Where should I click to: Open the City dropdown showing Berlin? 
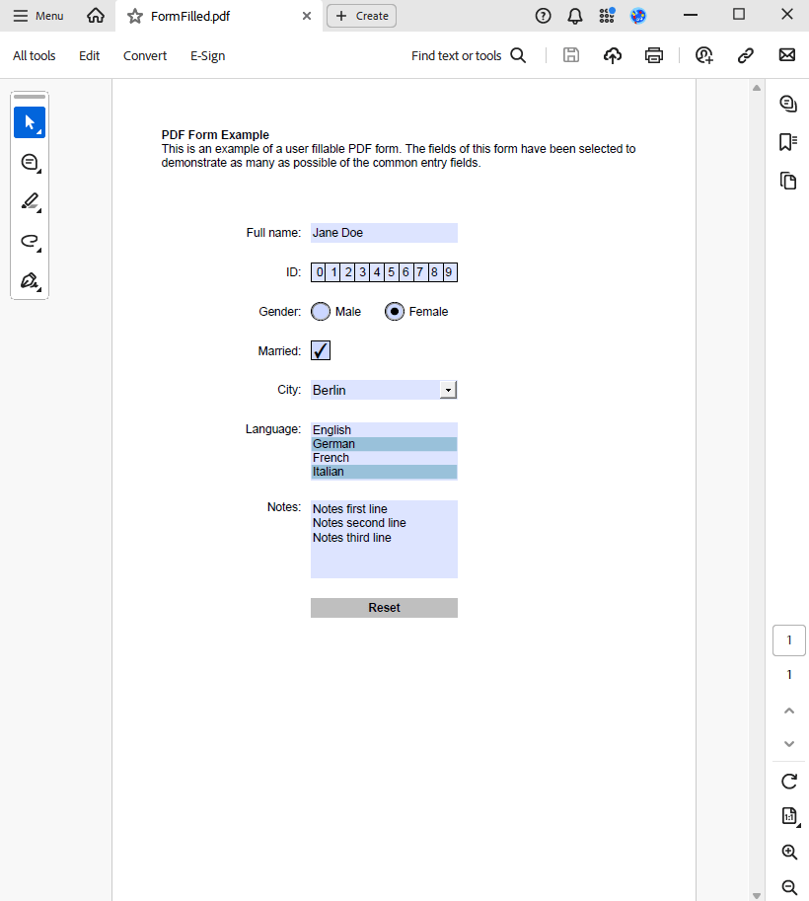click(449, 389)
